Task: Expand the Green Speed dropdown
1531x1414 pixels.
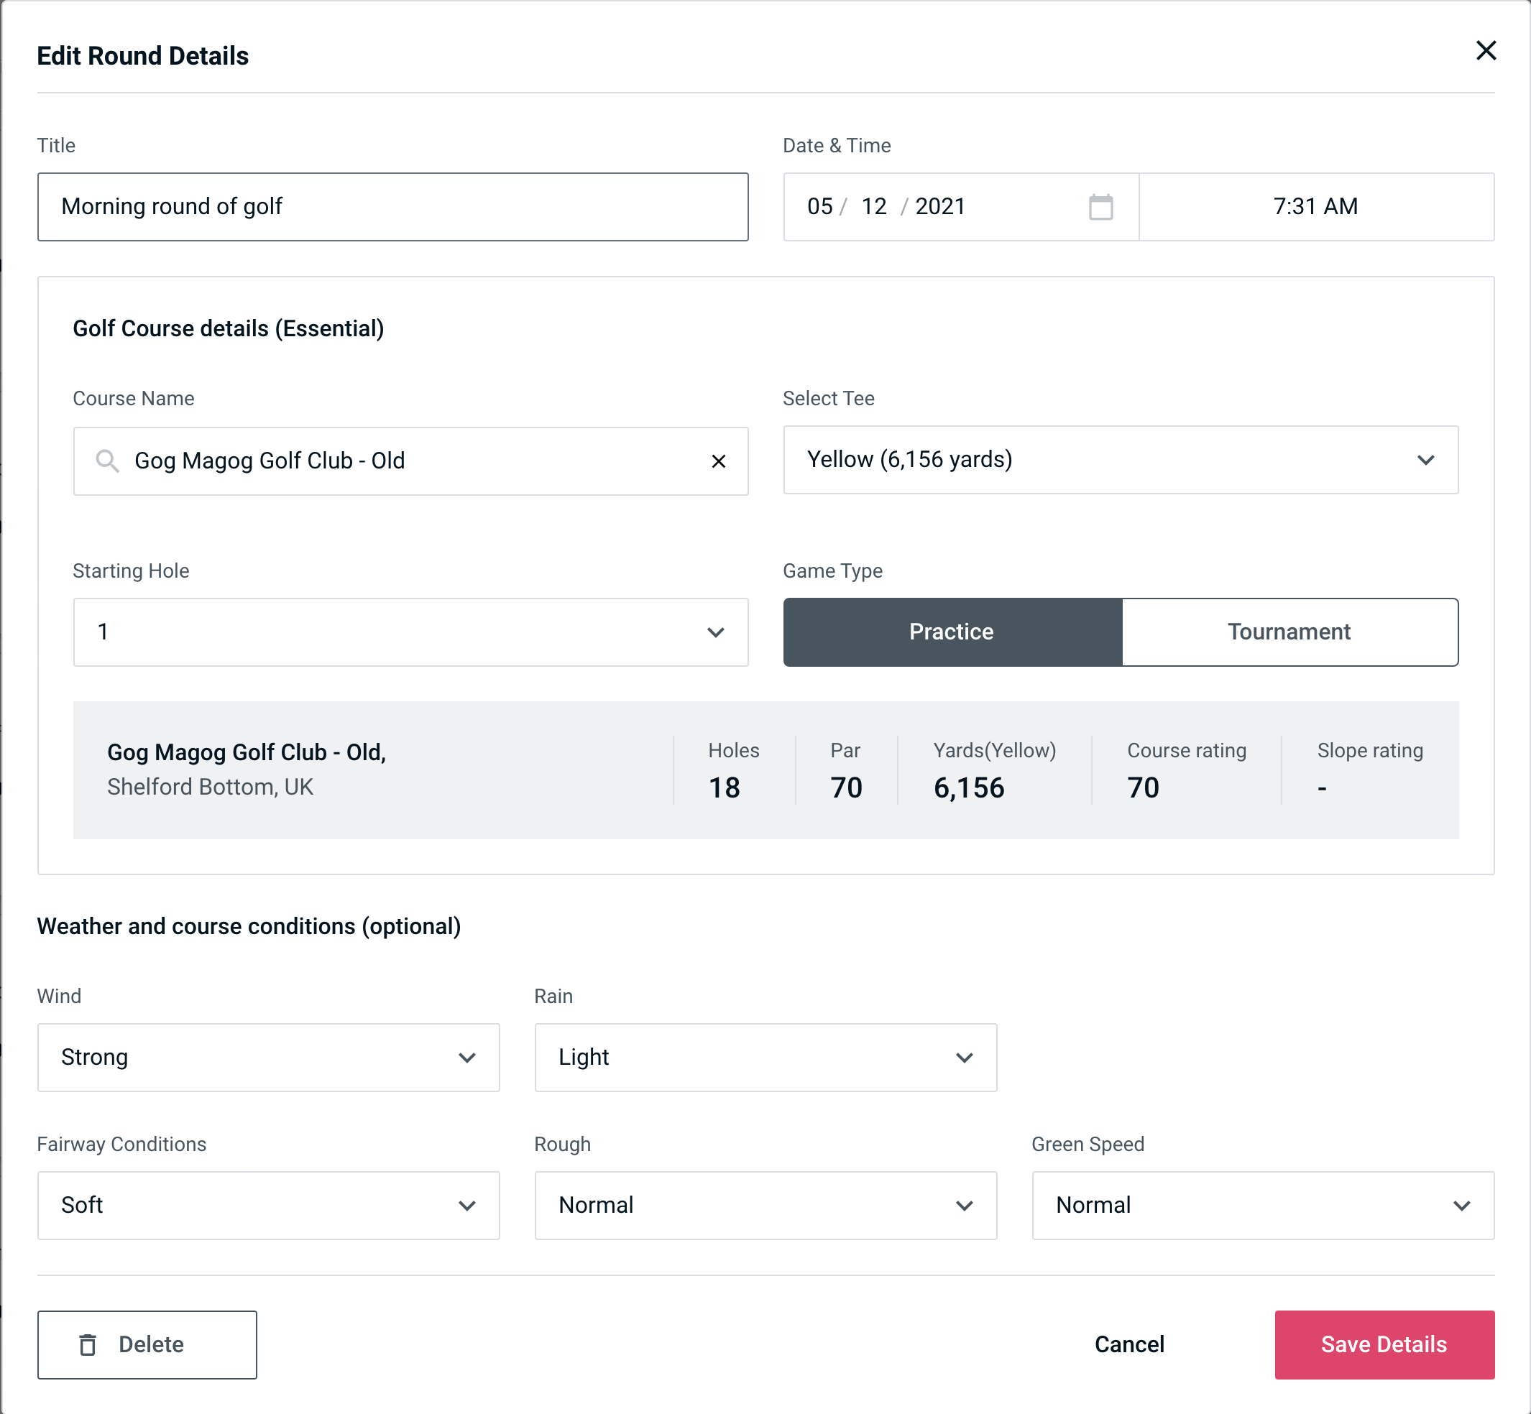Action: [x=1261, y=1205]
